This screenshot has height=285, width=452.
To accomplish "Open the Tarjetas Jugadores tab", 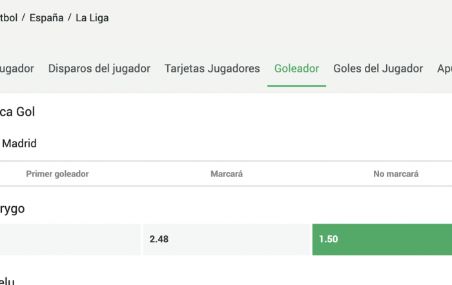I will coord(212,69).
